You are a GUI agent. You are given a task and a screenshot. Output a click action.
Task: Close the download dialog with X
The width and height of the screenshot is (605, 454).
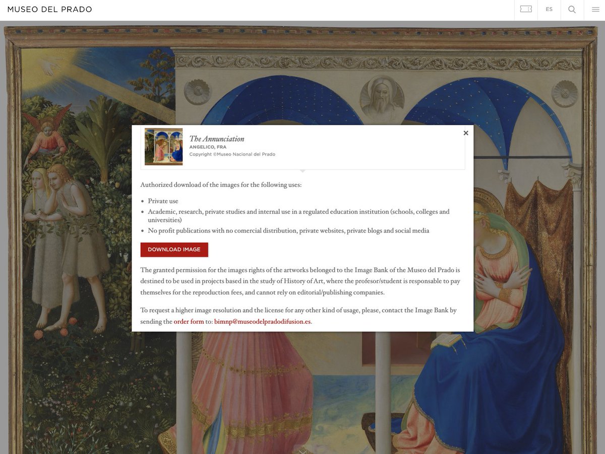[466, 133]
